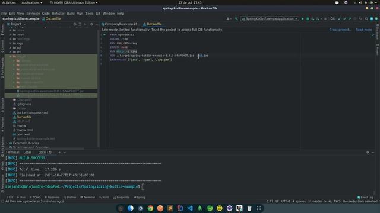Collapse the target folder

pyautogui.click(x=11, y=56)
